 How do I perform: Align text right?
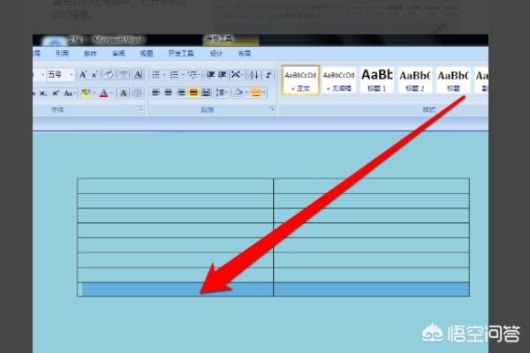(181, 93)
